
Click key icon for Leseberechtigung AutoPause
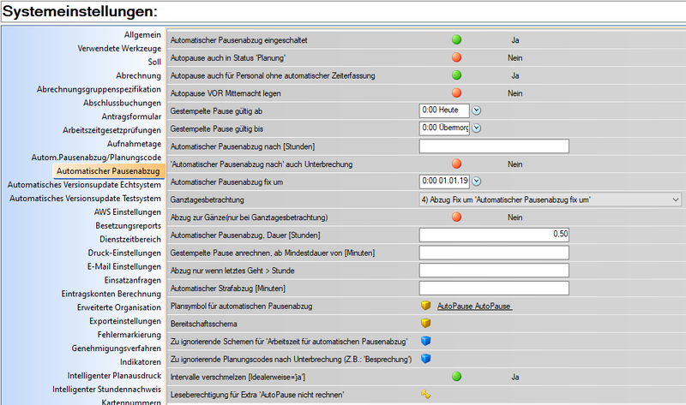(424, 395)
